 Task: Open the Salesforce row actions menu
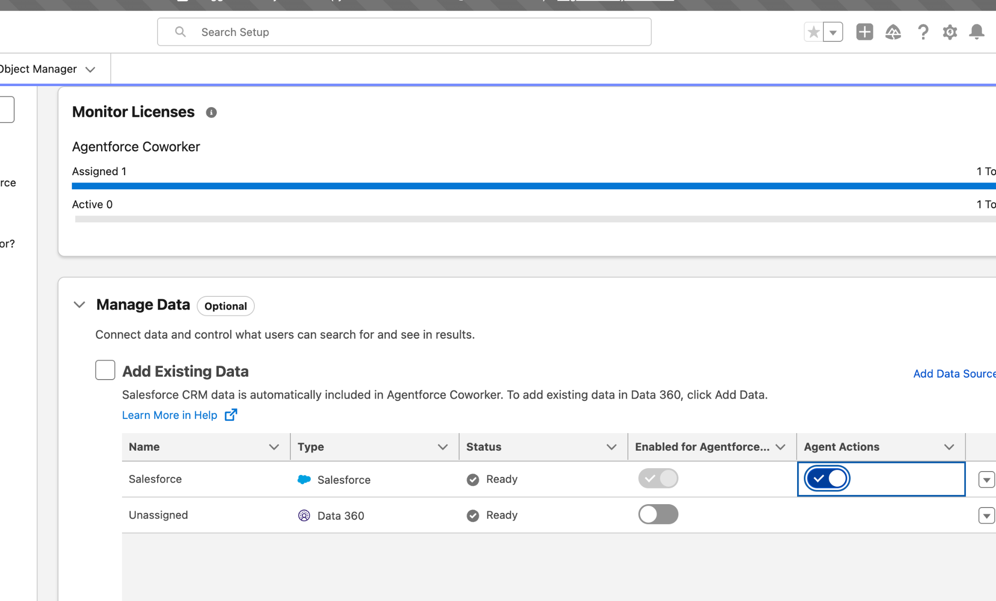[986, 480]
